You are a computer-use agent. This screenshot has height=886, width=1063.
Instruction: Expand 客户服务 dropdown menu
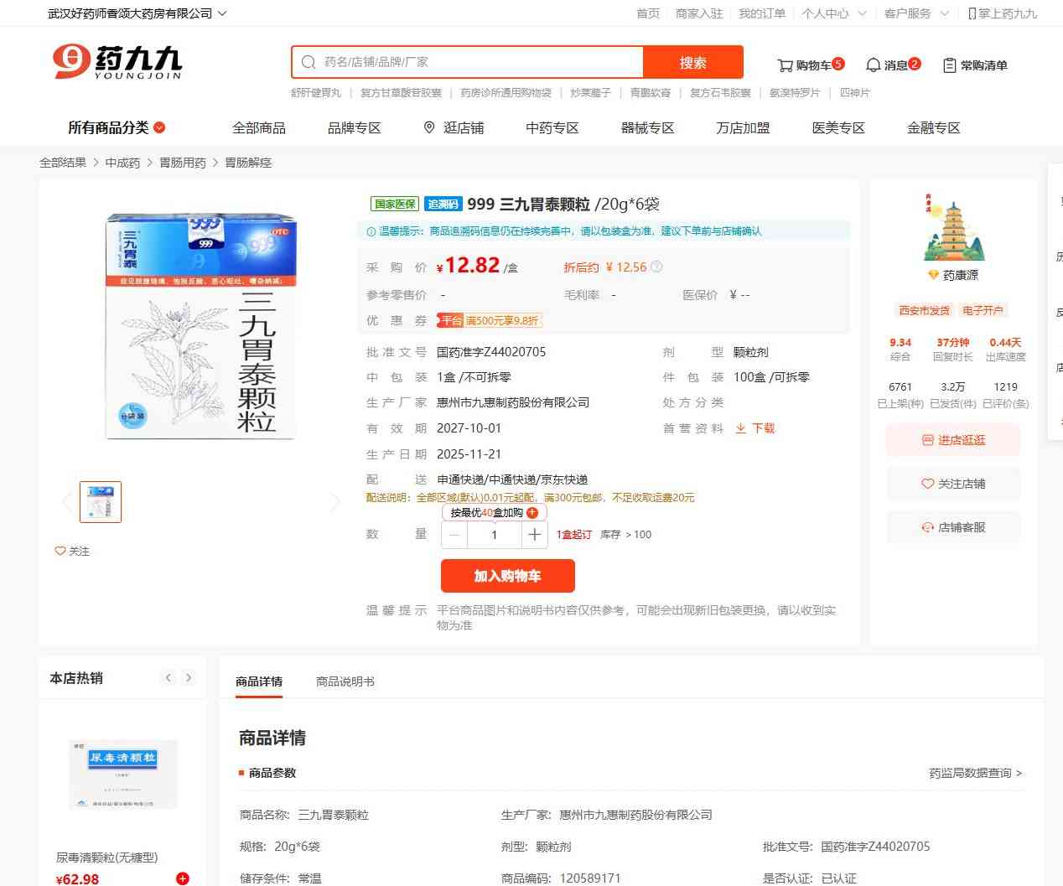pyautogui.click(x=915, y=13)
